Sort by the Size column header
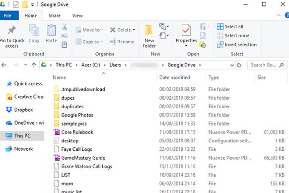Viewport: 289px width, 193px height. pyautogui.click(x=261, y=77)
